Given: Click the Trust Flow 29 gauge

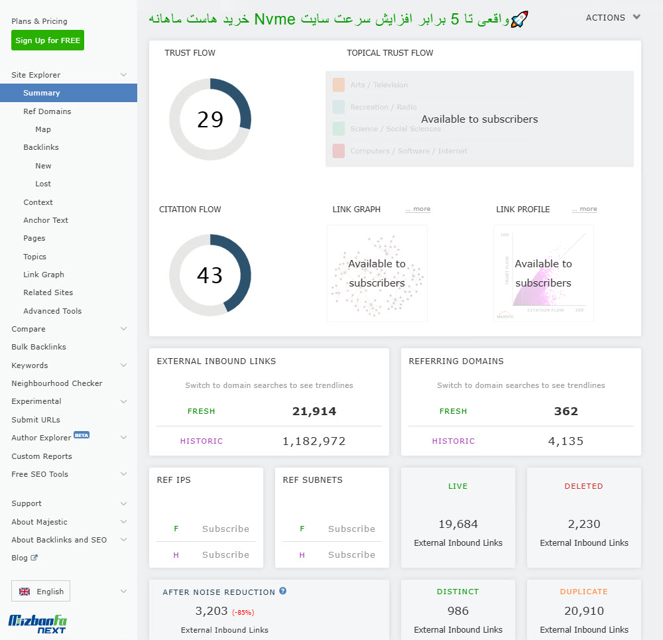Looking at the screenshot, I should pyautogui.click(x=210, y=119).
